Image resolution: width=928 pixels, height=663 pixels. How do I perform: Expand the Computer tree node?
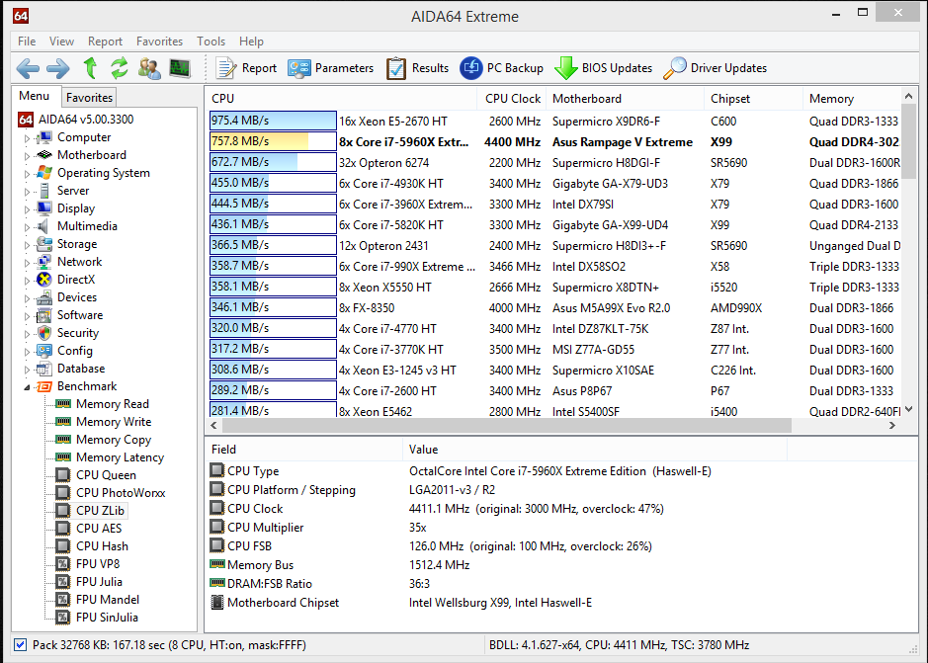pyautogui.click(x=27, y=138)
